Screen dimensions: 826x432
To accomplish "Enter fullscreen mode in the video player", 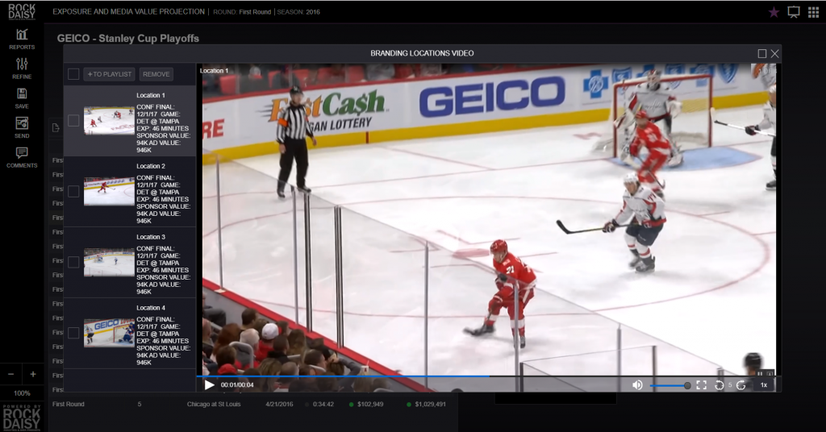I will [701, 385].
